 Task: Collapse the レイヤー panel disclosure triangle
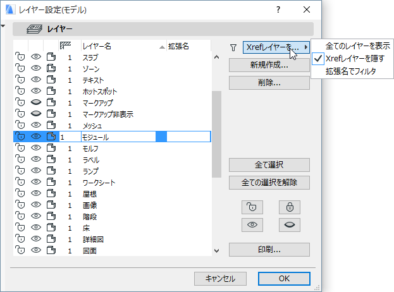3,27
